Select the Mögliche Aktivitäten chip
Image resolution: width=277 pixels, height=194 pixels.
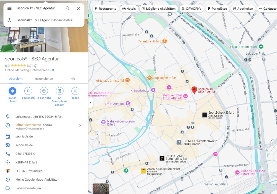(x=159, y=9)
